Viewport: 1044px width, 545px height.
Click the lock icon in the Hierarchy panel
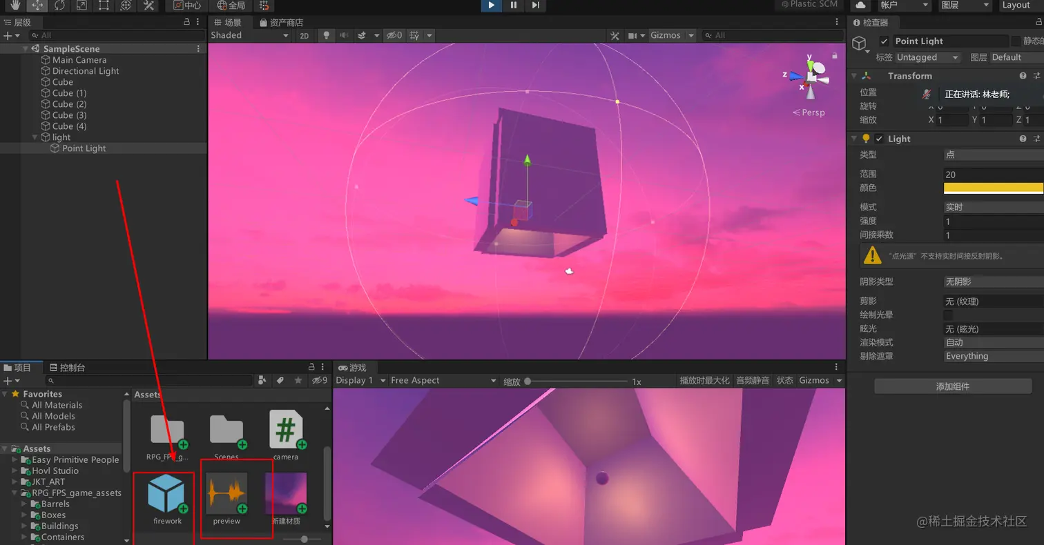(186, 22)
